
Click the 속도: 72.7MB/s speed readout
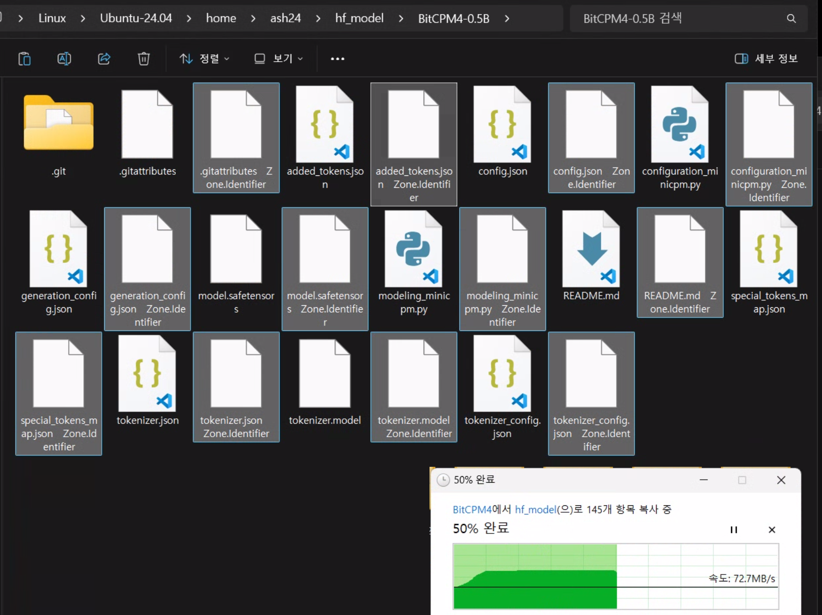coord(742,578)
